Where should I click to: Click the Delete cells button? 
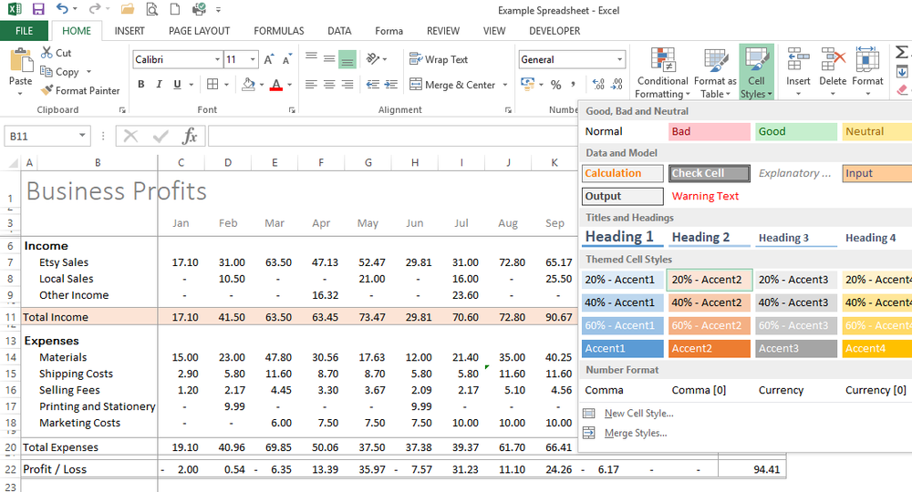click(x=833, y=72)
